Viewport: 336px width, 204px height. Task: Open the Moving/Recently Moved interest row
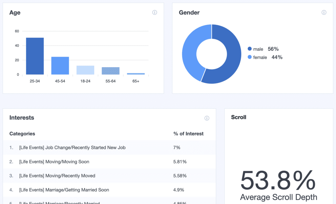click(x=57, y=176)
